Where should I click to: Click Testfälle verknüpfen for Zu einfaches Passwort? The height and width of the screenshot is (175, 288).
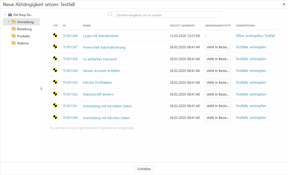251,59
